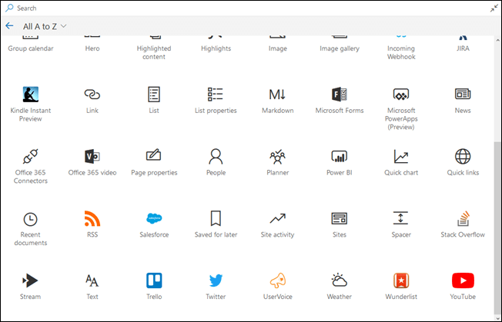The width and height of the screenshot is (502, 322).
Task: Add the Weather web part
Action: 340,281
